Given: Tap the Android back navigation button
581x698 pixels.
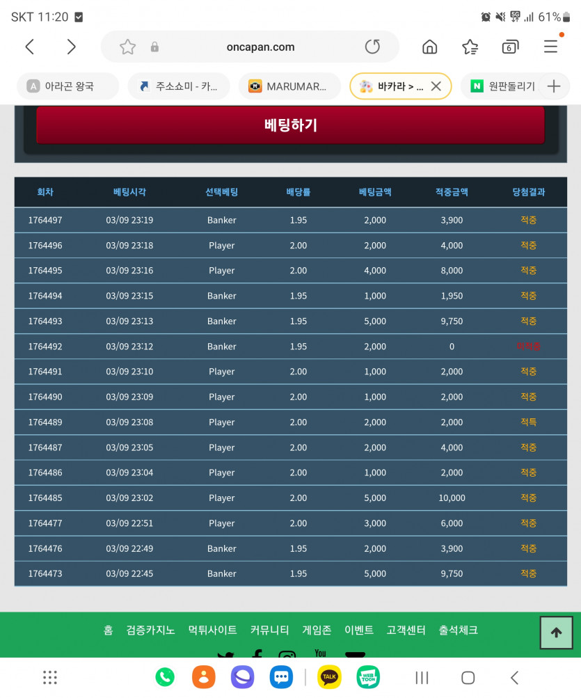Looking at the screenshot, I should [515, 678].
